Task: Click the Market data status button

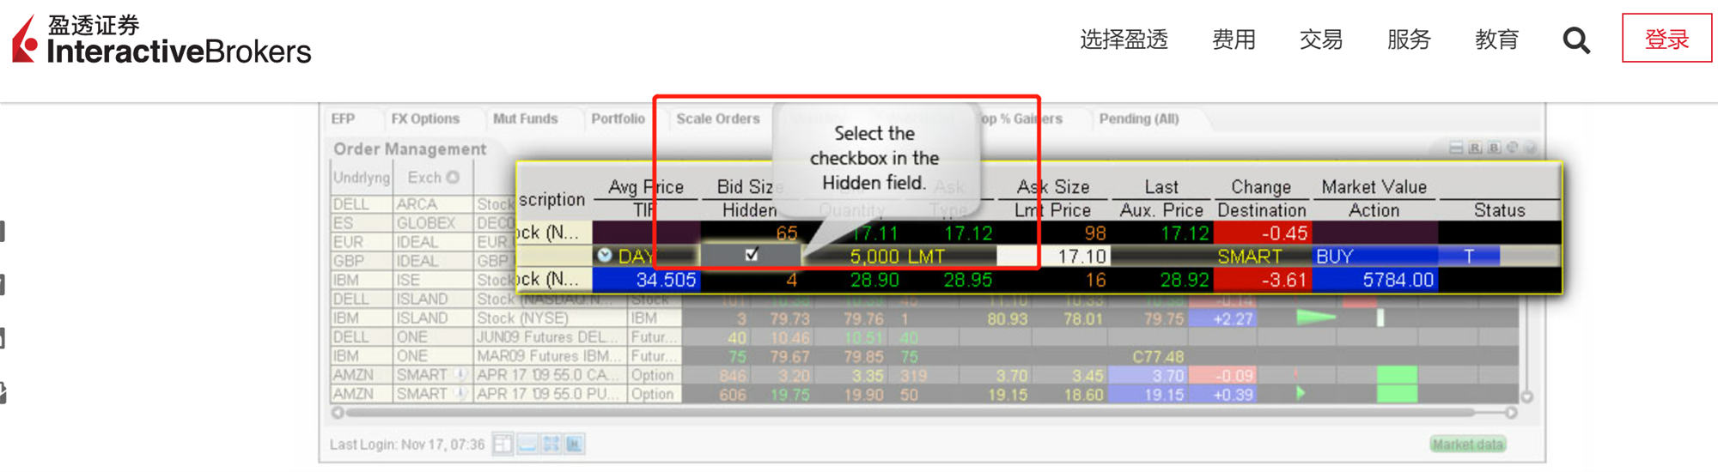Action: tap(1467, 444)
